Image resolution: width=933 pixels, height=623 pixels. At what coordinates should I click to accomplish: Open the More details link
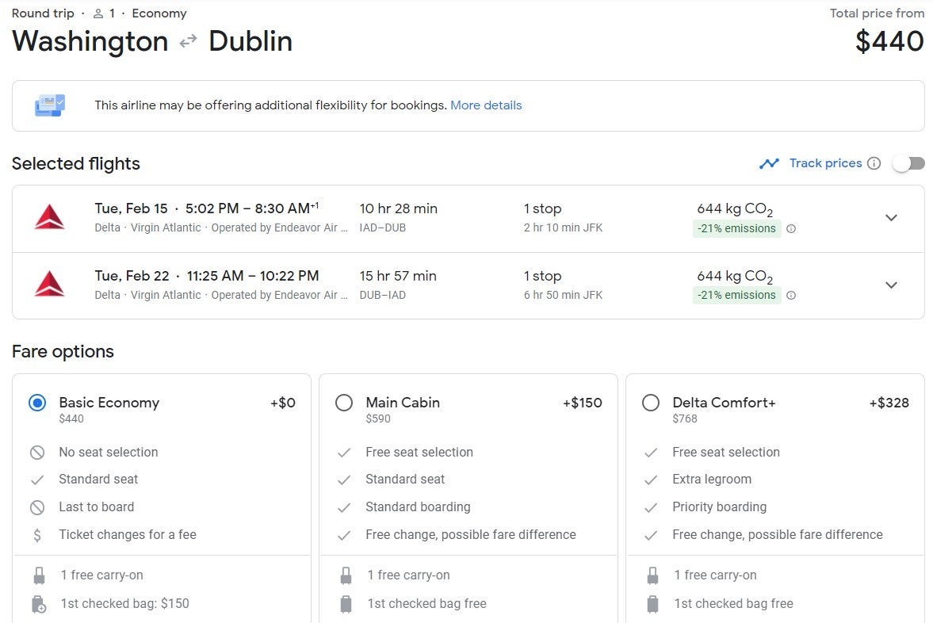pos(486,105)
